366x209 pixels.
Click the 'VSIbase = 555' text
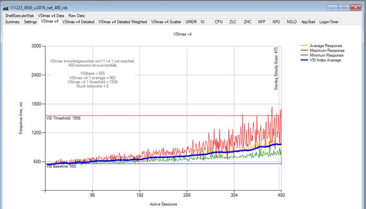coord(92,74)
